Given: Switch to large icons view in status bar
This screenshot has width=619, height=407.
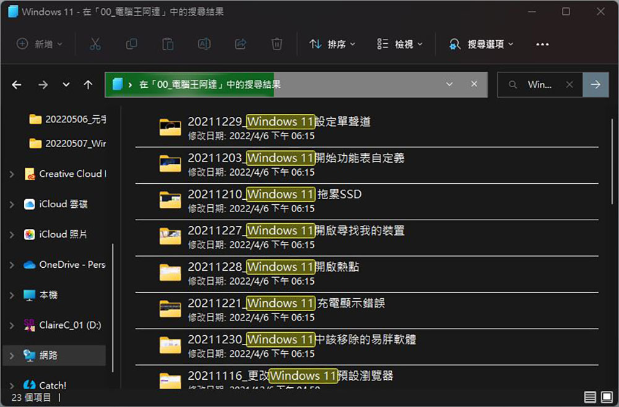Looking at the screenshot, I should click(607, 396).
